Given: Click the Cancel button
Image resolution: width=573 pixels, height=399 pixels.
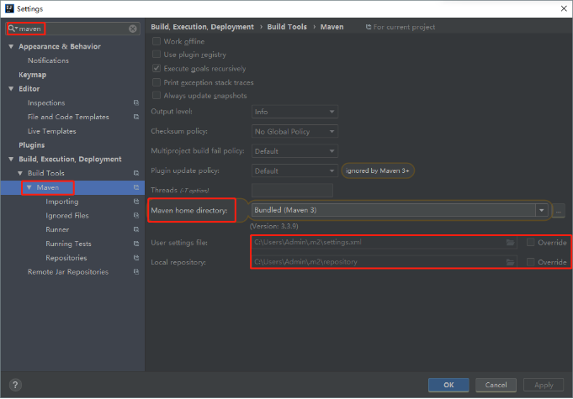Looking at the screenshot, I should (496, 385).
